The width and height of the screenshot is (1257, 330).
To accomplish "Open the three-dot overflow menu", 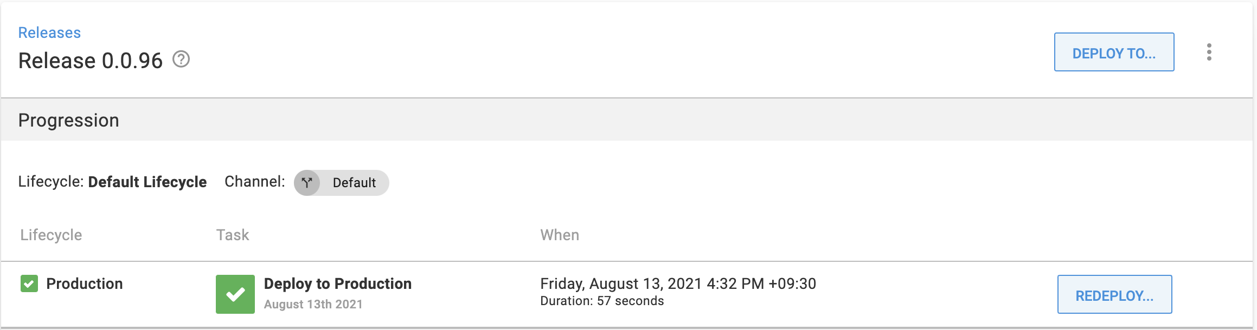I will 1209,52.
